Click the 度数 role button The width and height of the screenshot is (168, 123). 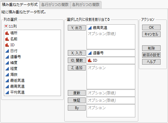tap(77, 93)
